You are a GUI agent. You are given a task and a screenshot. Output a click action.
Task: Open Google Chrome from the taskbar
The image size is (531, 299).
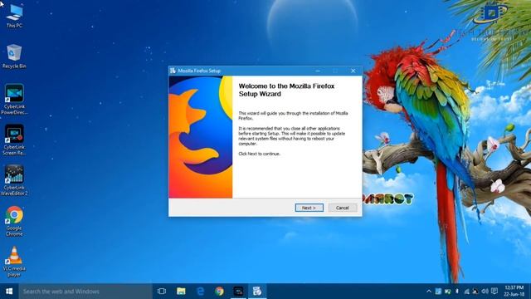coord(219,292)
